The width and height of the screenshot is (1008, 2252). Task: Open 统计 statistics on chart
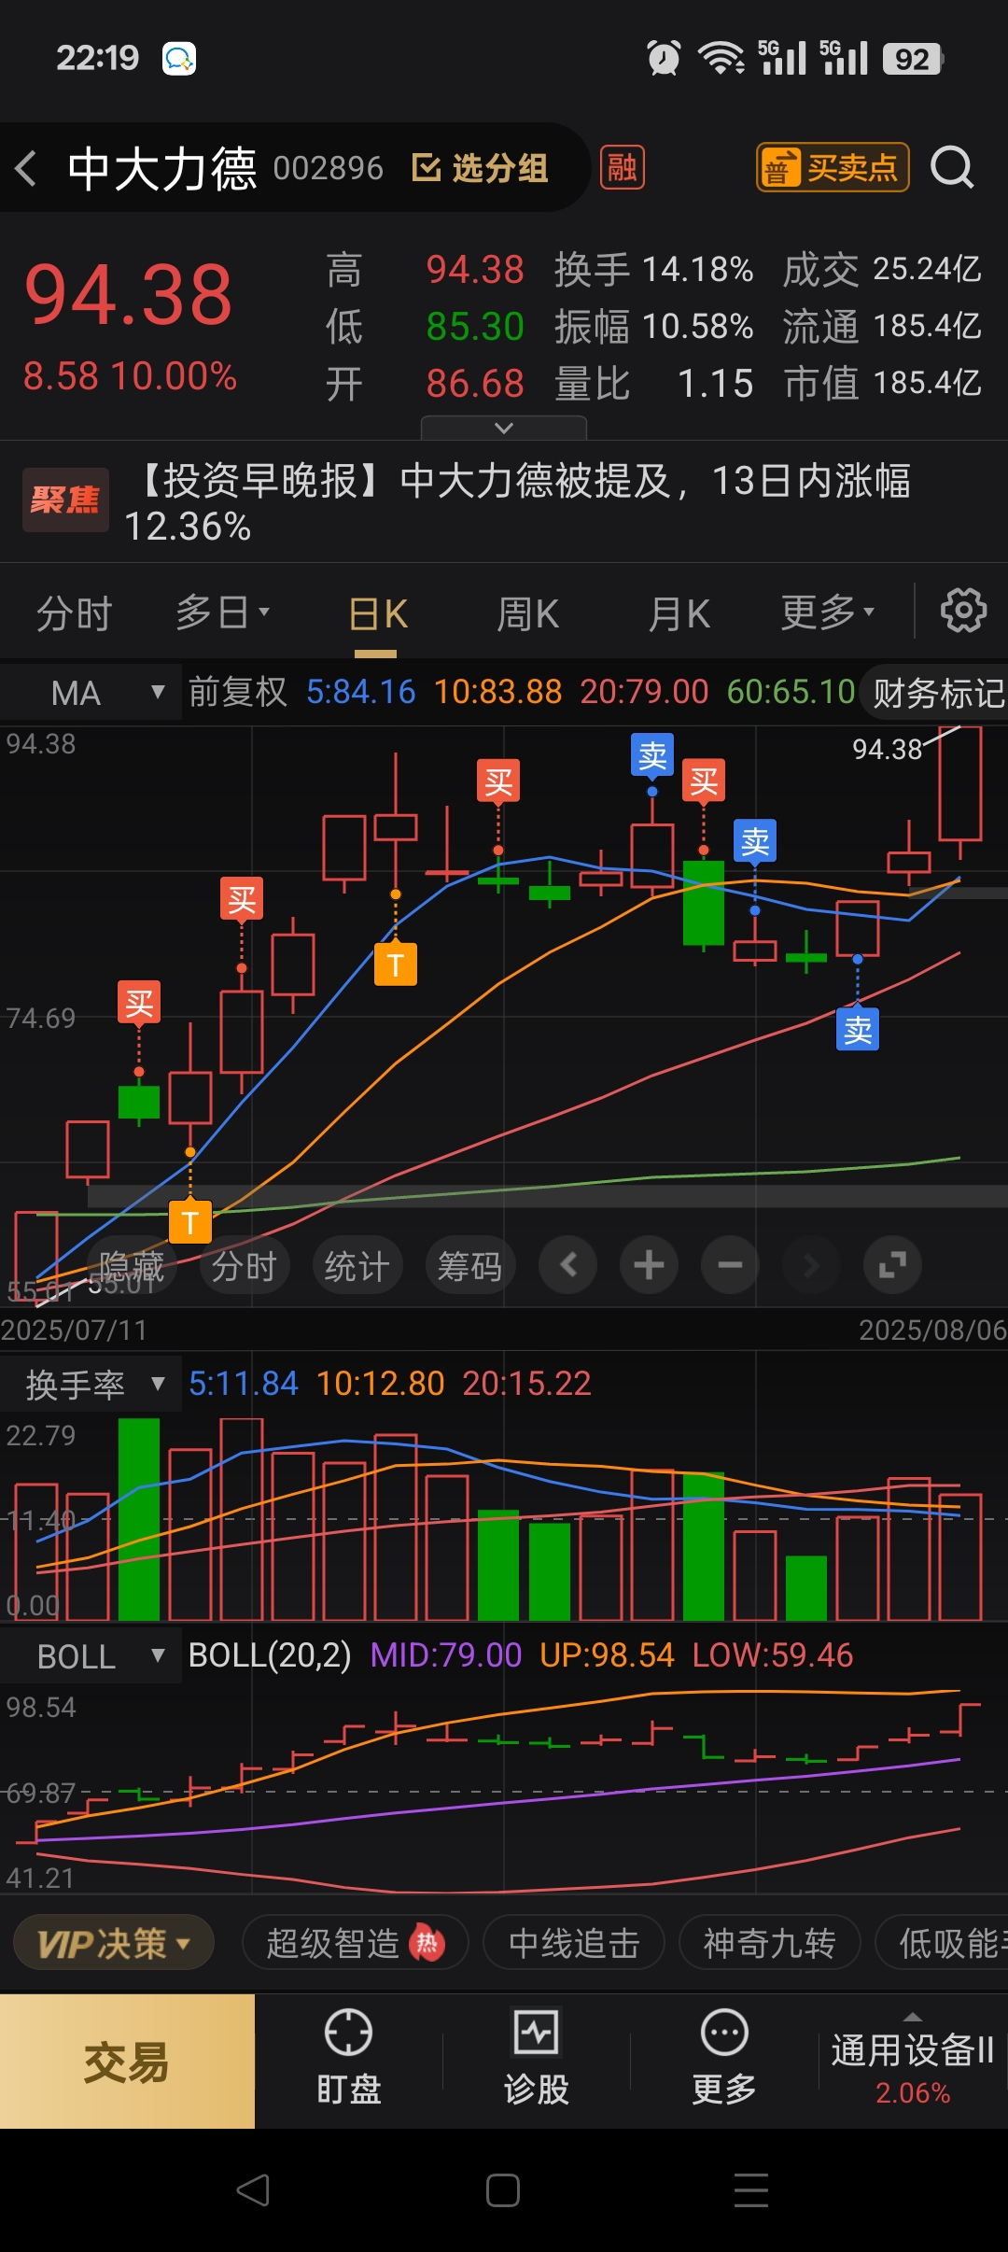(x=357, y=1266)
